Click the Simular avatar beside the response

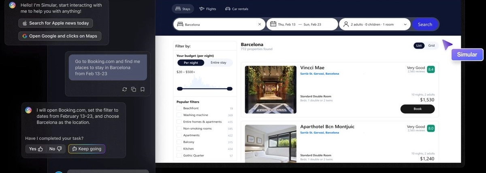[x=28, y=110]
